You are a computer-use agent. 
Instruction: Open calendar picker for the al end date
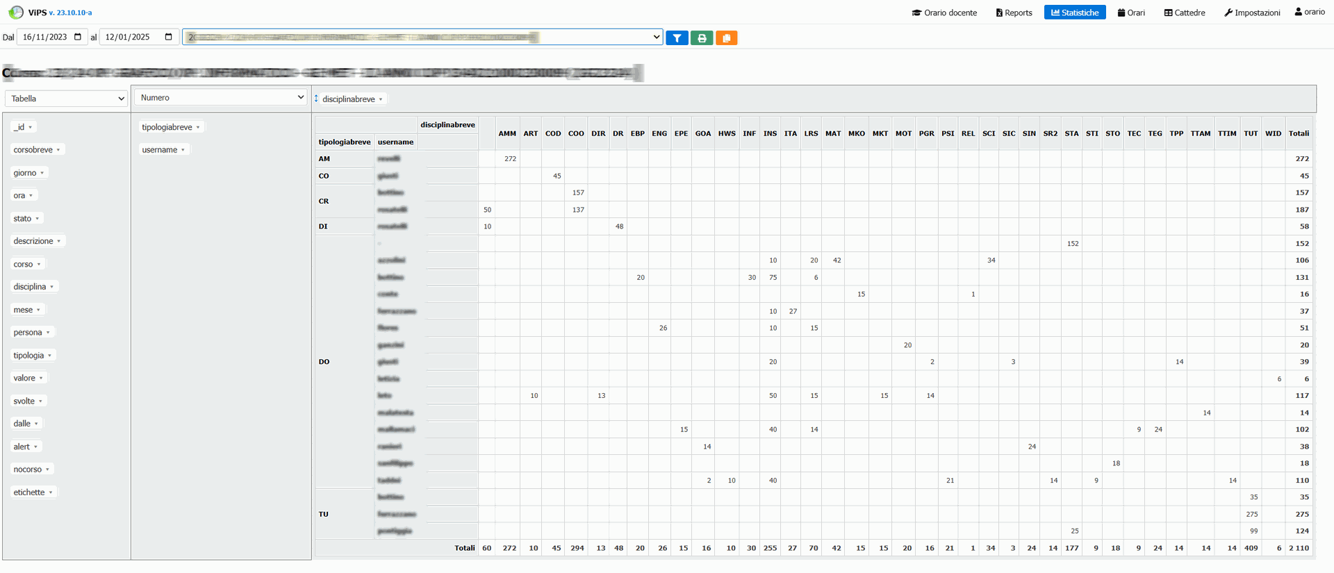pyautogui.click(x=168, y=37)
